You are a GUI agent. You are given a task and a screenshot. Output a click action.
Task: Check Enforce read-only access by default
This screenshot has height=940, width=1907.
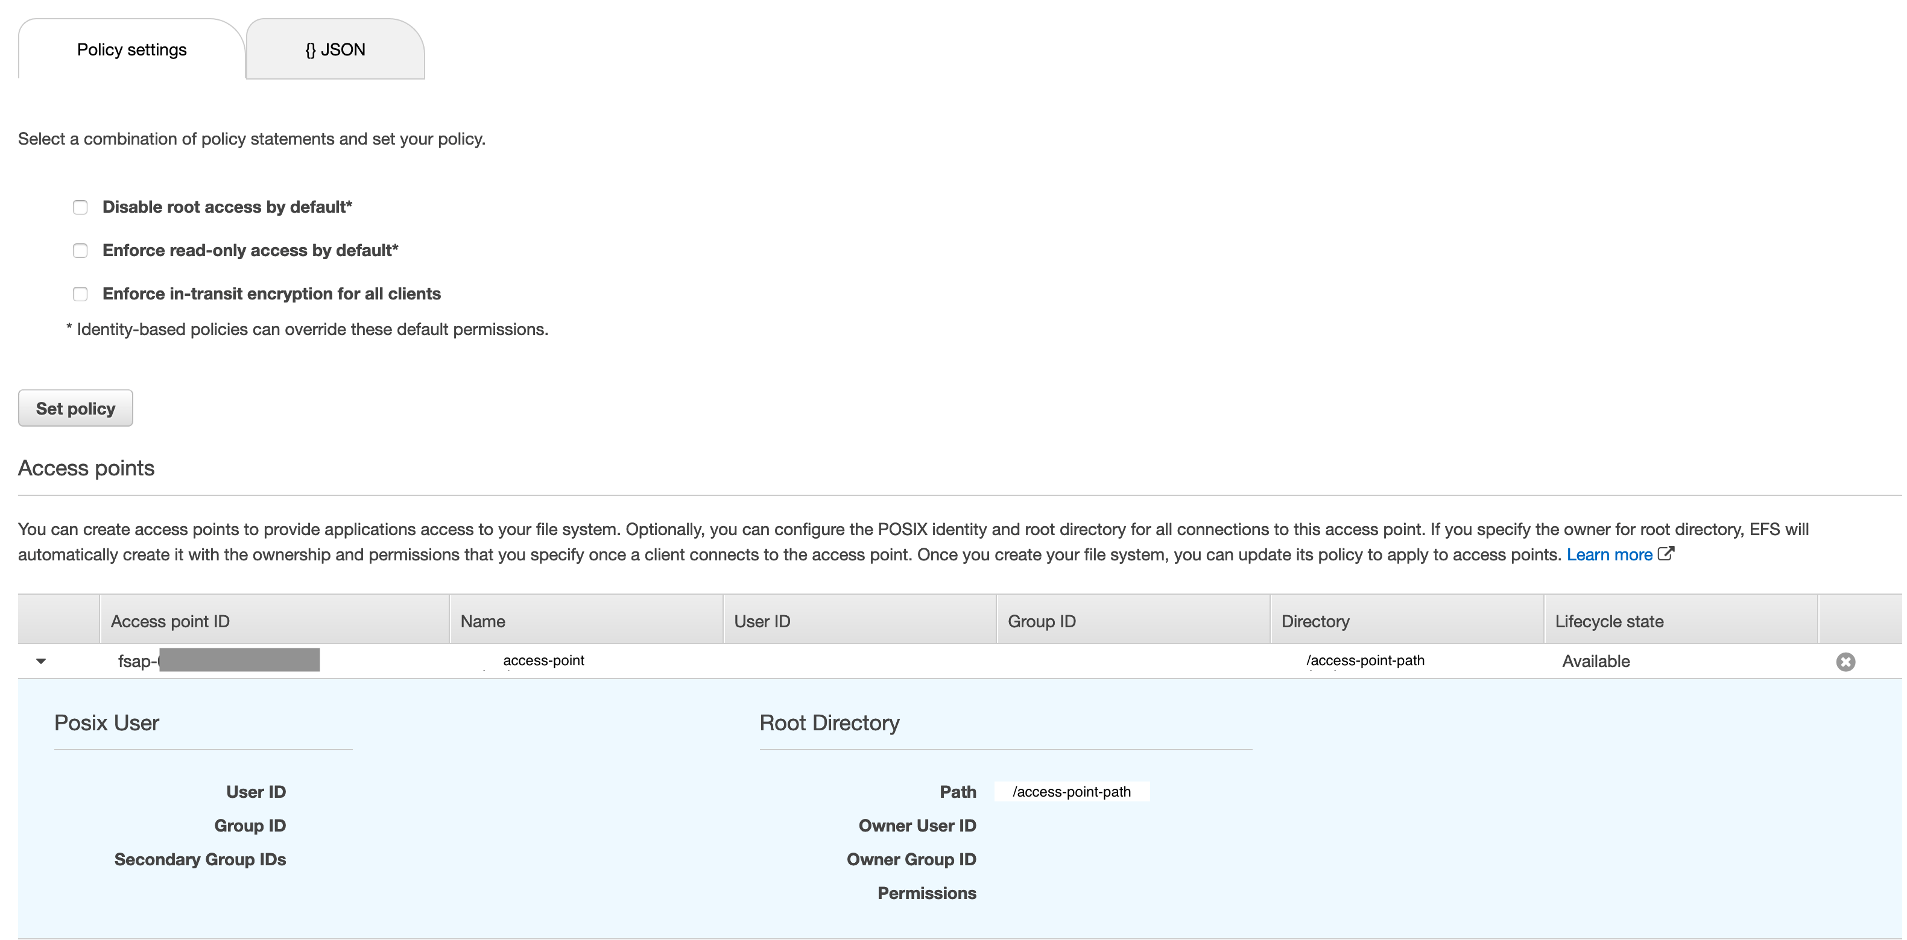80,250
